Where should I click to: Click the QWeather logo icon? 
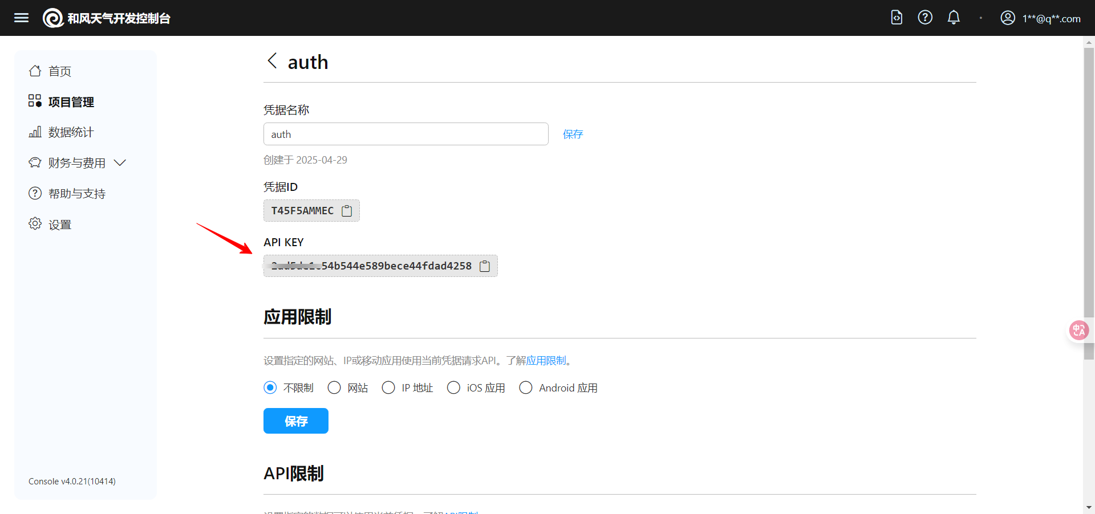pos(53,18)
